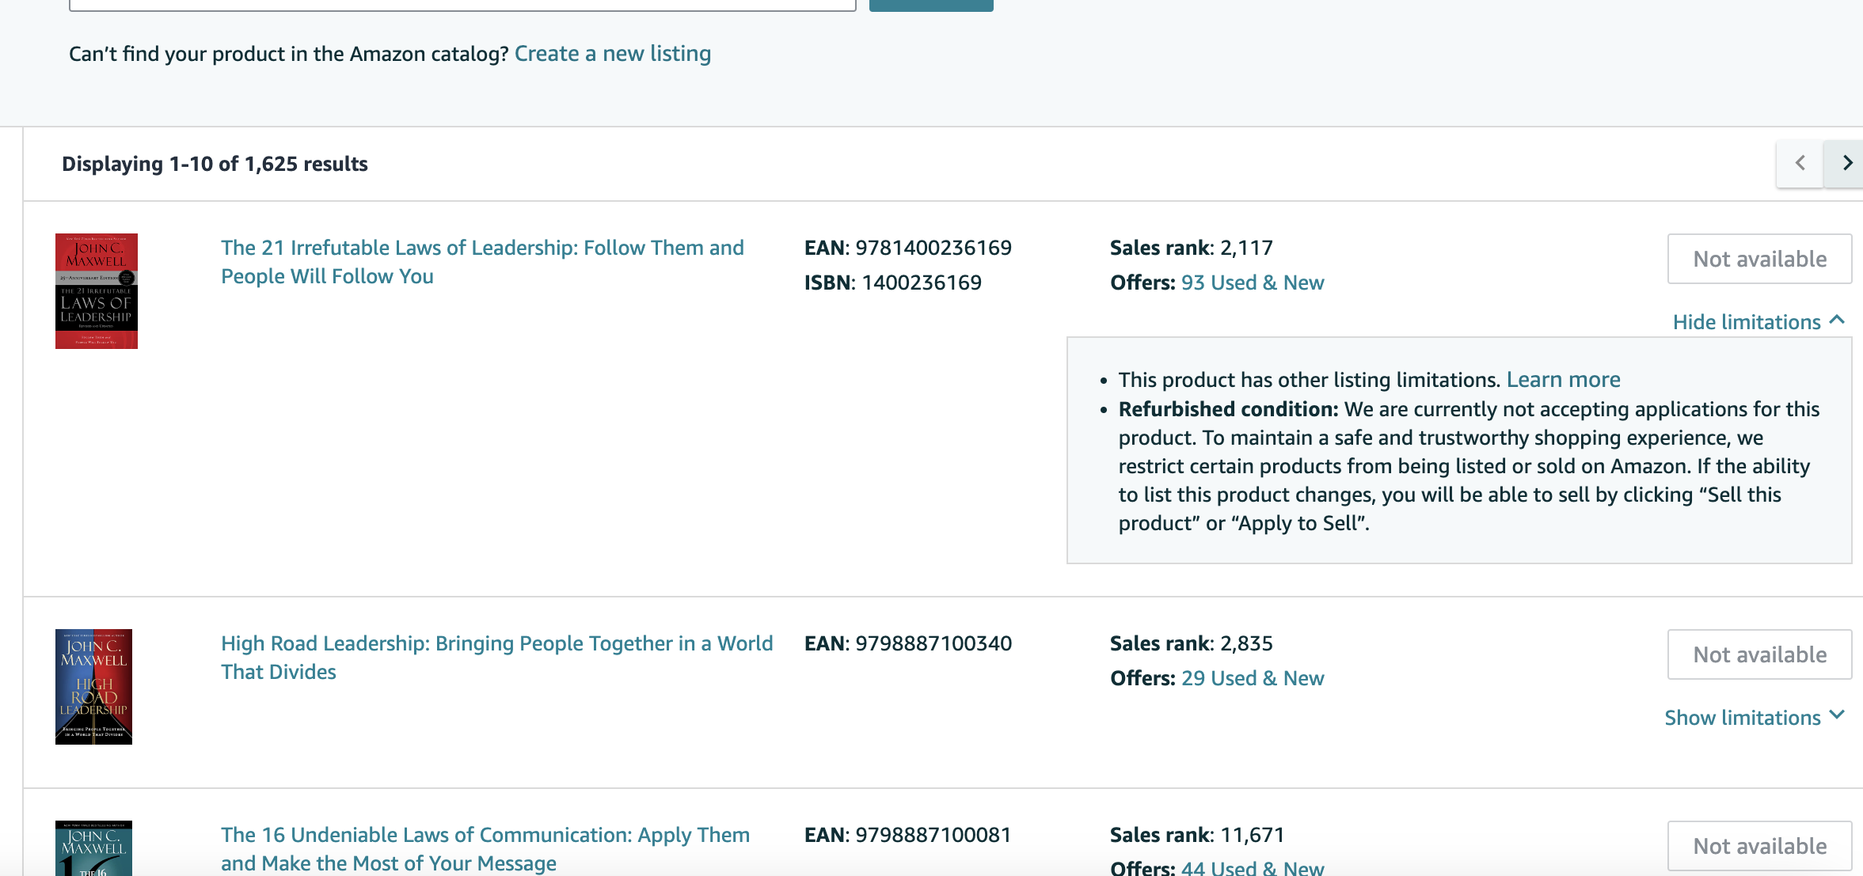Viewport: 1863px width, 876px height.
Task: View 93 Used & New offers
Action: 1253,283
